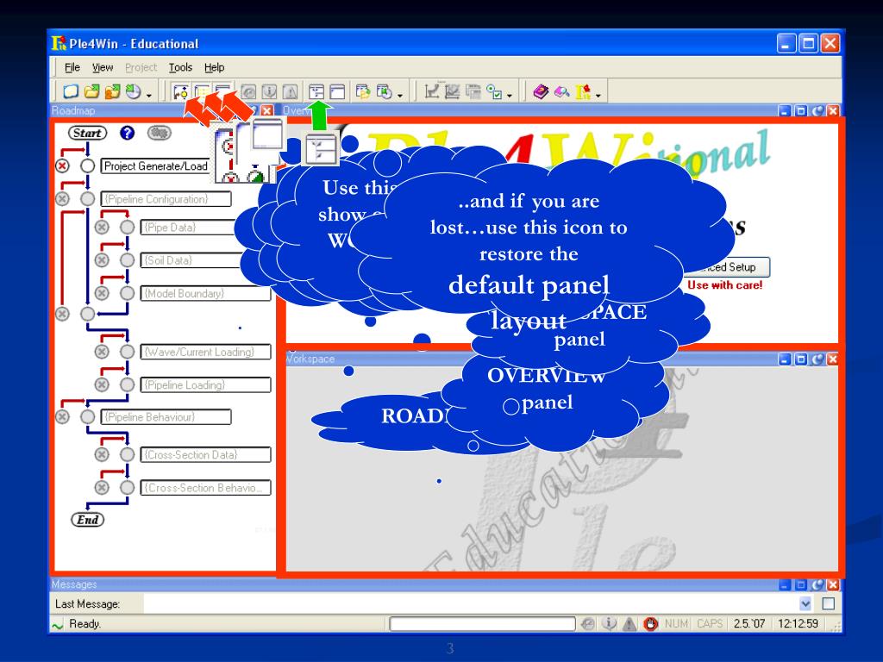Image resolution: width=883 pixels, height=662 pixels.
Task: Maximize the Messages panel
Action: 801,584
